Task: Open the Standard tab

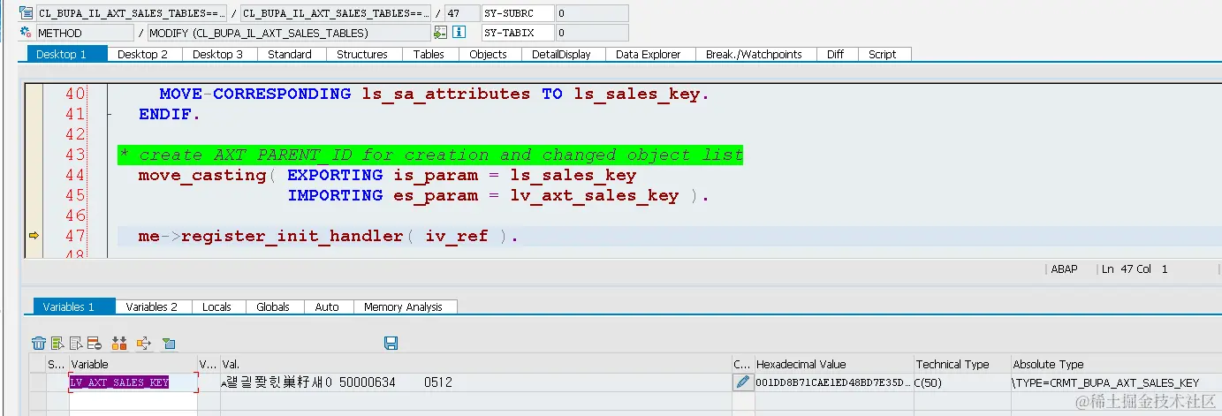Action: click(x=290, y=54)
